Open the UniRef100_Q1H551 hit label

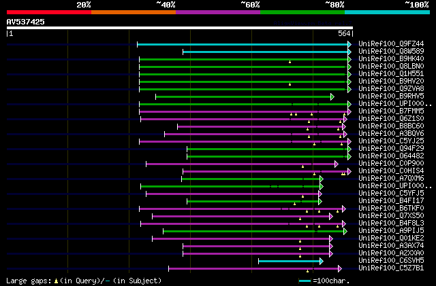coord(391,73)
